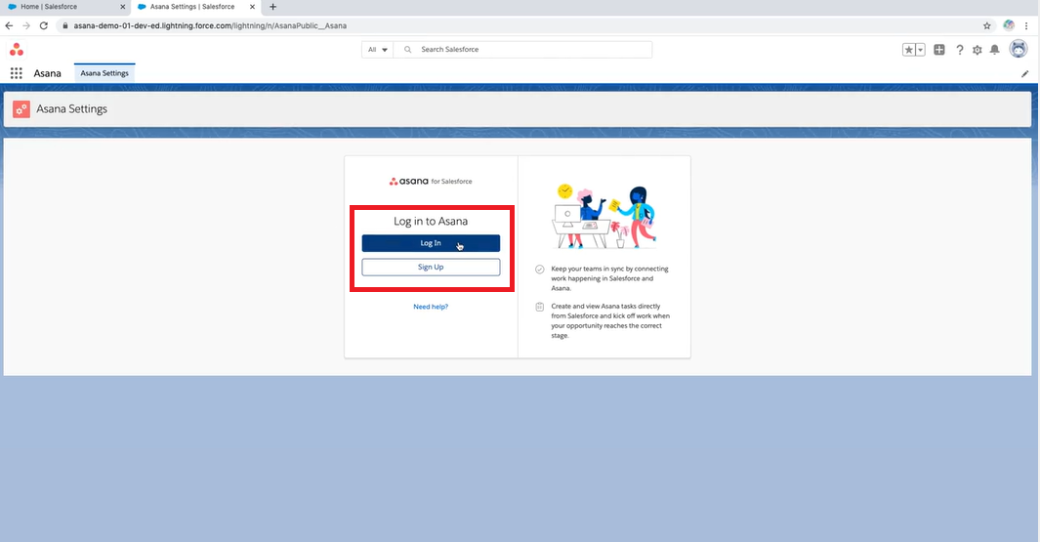Open the Notifications bell icon
Image resolution: width=1040 pixels, height=542 pixels.
[x=994, y=50]
